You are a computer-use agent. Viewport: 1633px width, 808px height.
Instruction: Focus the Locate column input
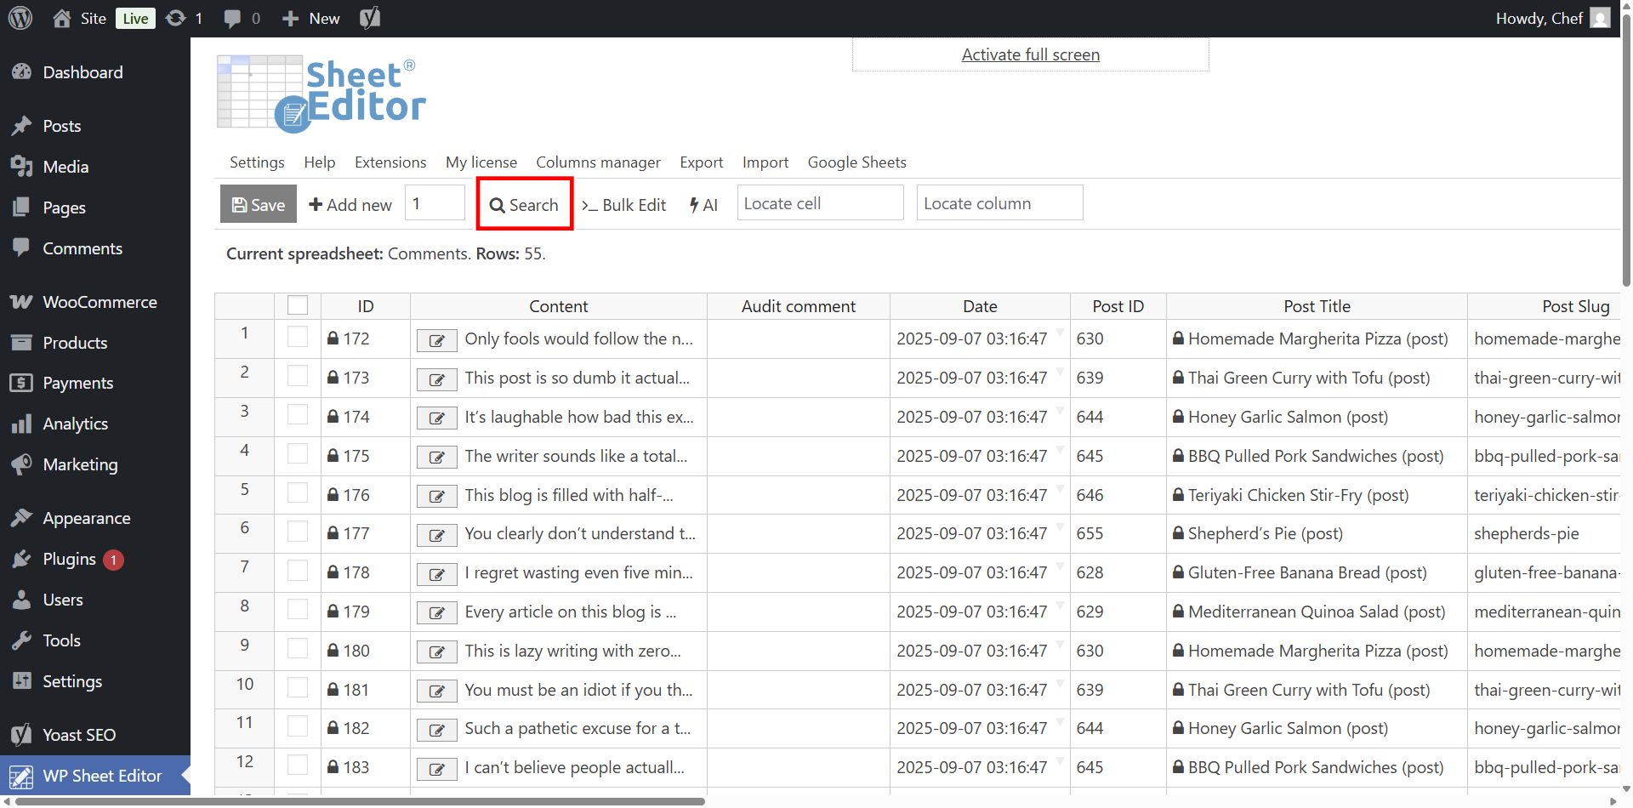999,203
